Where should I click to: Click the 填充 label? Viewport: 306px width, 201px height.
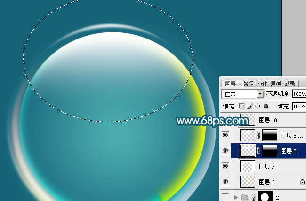coord(284,106)
